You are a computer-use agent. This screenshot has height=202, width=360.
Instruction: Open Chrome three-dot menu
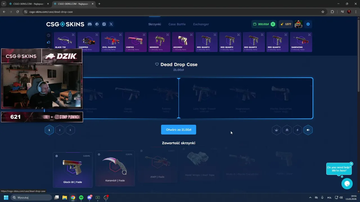click(x=356, y=12)
